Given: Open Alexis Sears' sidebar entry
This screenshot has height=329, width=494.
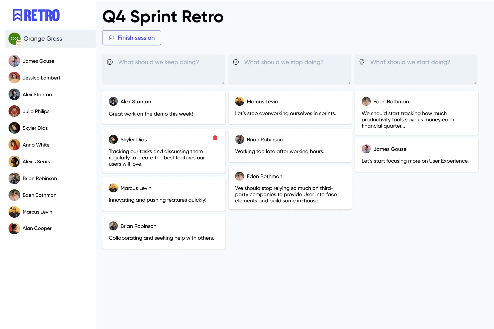Looking at the screenshot, I should [36, 162].
